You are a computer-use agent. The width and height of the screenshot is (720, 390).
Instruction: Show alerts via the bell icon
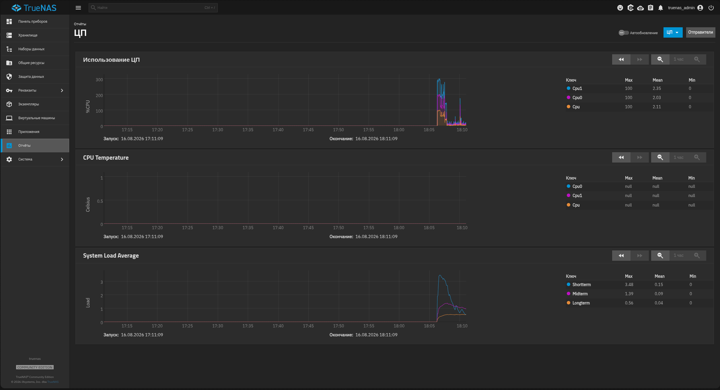pos(661,8)
